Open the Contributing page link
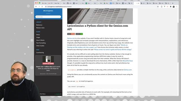Viewport: 181px width, 101px height. tap(40, 52)
